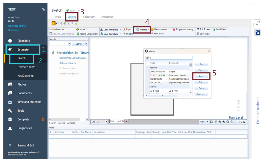Collapse the left navigation sidebar

coord(43,9)
